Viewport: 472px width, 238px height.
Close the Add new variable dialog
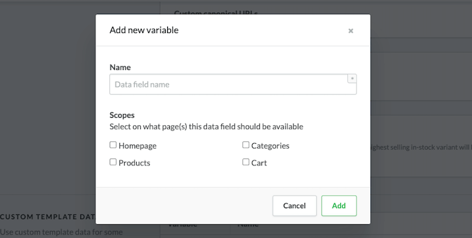(x=350, y=31)
